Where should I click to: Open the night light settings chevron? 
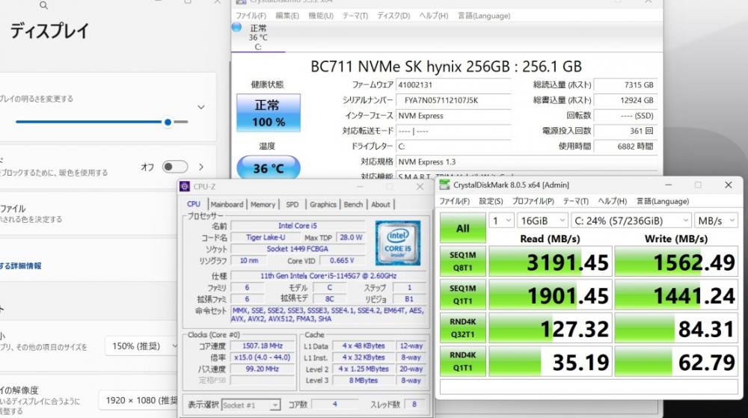pos(201,167)
